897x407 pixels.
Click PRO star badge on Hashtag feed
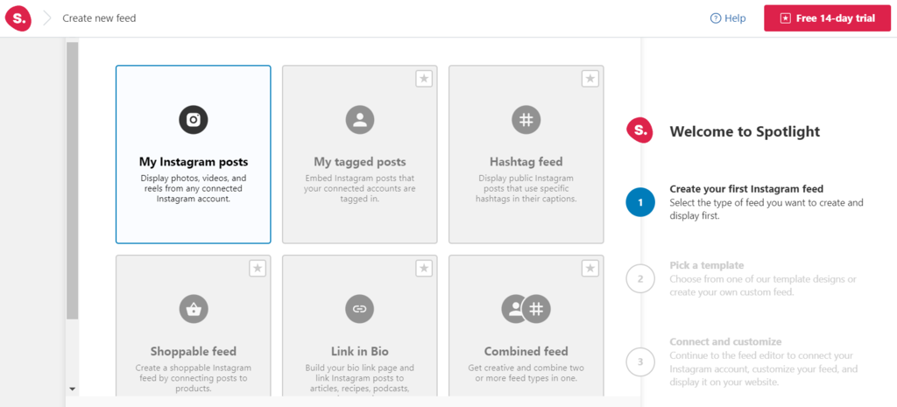[590, 79]
